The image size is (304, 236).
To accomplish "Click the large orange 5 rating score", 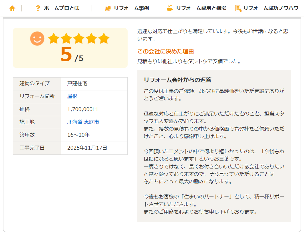I will (x=66, y=54).
